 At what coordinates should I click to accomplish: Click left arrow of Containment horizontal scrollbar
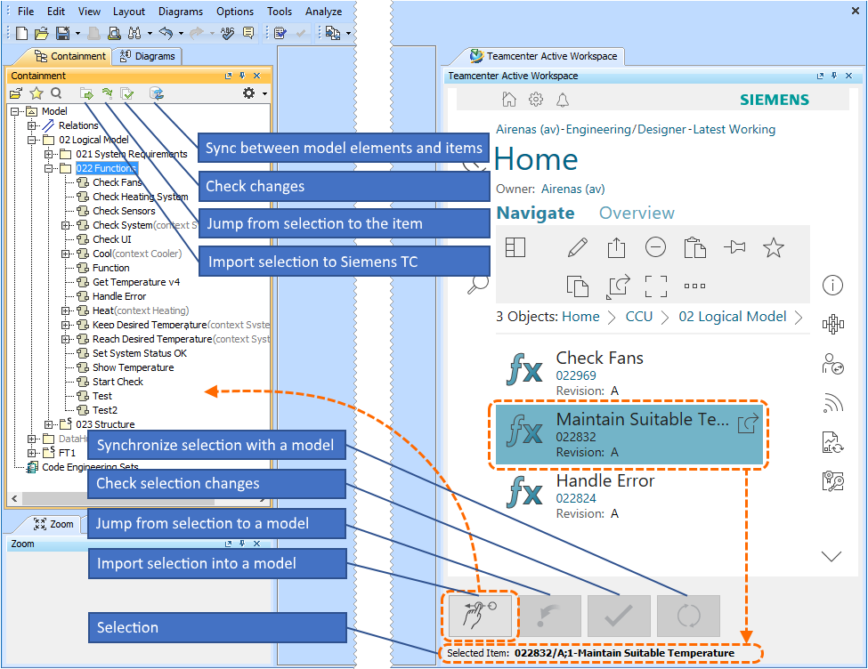pyautogui.click(x=14, y=498)
